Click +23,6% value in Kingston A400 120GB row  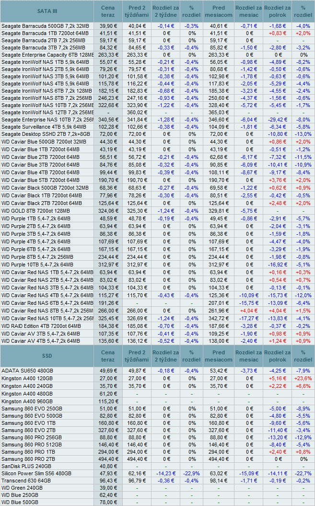coord(303,378)
